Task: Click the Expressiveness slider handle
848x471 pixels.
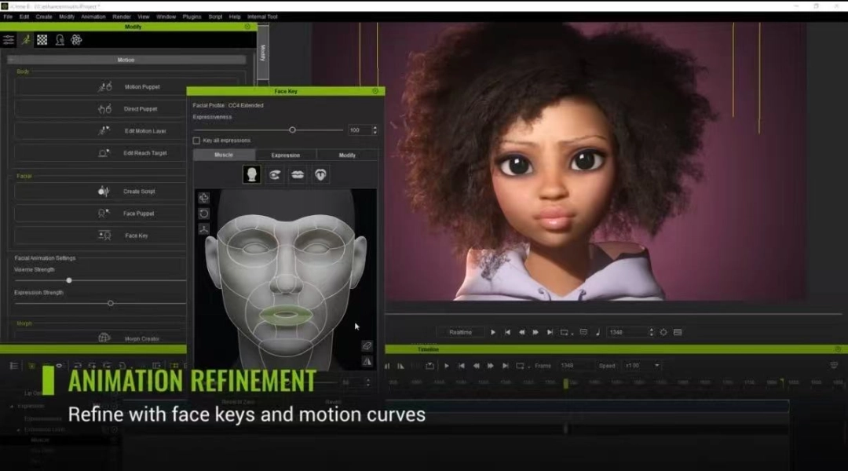Action: click(292, 130)
